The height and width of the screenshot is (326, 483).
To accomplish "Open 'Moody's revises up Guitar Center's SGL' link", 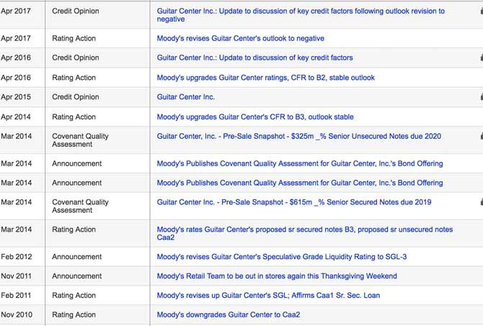I will pyautogui.click(x=268, y=296).
